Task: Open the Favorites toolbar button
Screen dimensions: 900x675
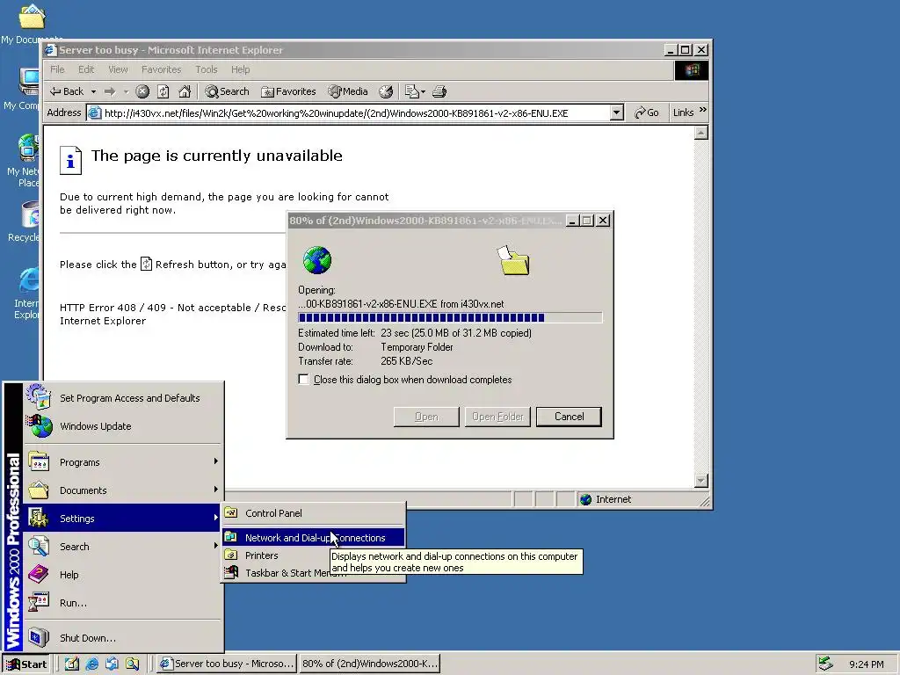Action: [x=288, y=91]
